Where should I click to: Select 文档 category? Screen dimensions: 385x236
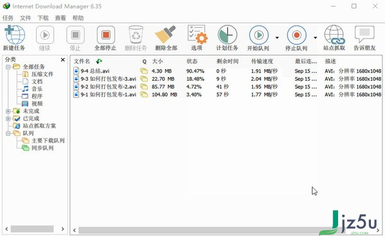click(x=37, y=81)
